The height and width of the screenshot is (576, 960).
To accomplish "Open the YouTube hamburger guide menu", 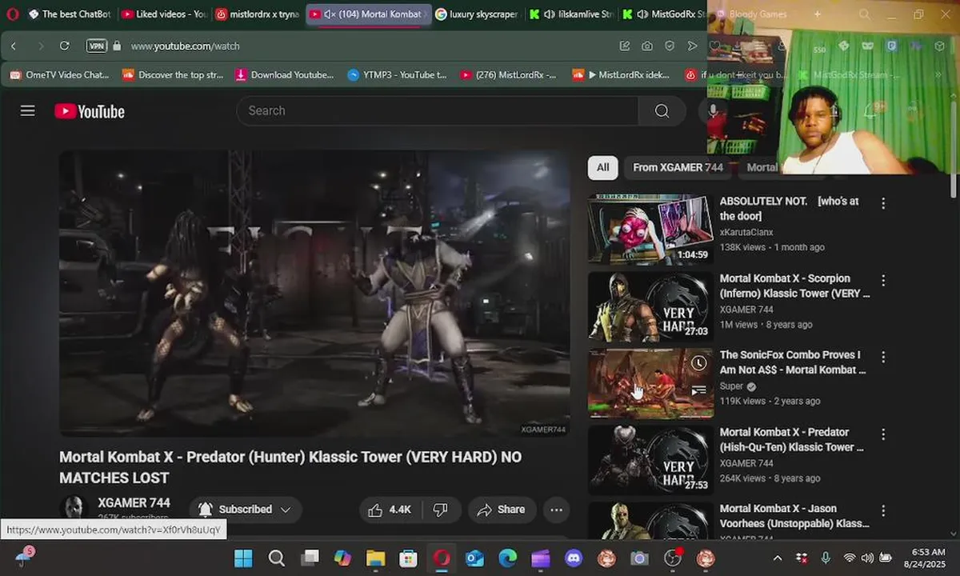I will 28,110.
